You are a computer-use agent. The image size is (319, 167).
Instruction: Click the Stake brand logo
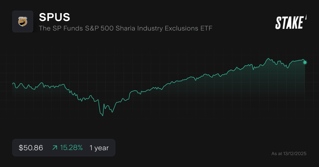(289, 23)
